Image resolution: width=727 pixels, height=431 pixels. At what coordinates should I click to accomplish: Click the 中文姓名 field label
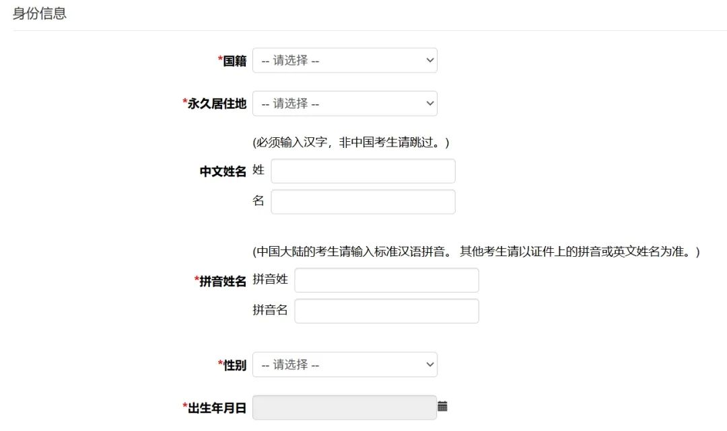(x=222, y=171)
